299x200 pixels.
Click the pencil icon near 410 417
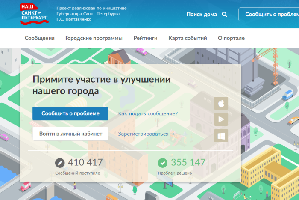point(60,163)
